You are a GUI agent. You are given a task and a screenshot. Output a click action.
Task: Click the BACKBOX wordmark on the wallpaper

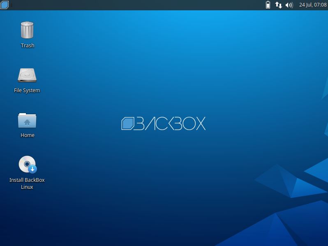[x=170, y=123]
